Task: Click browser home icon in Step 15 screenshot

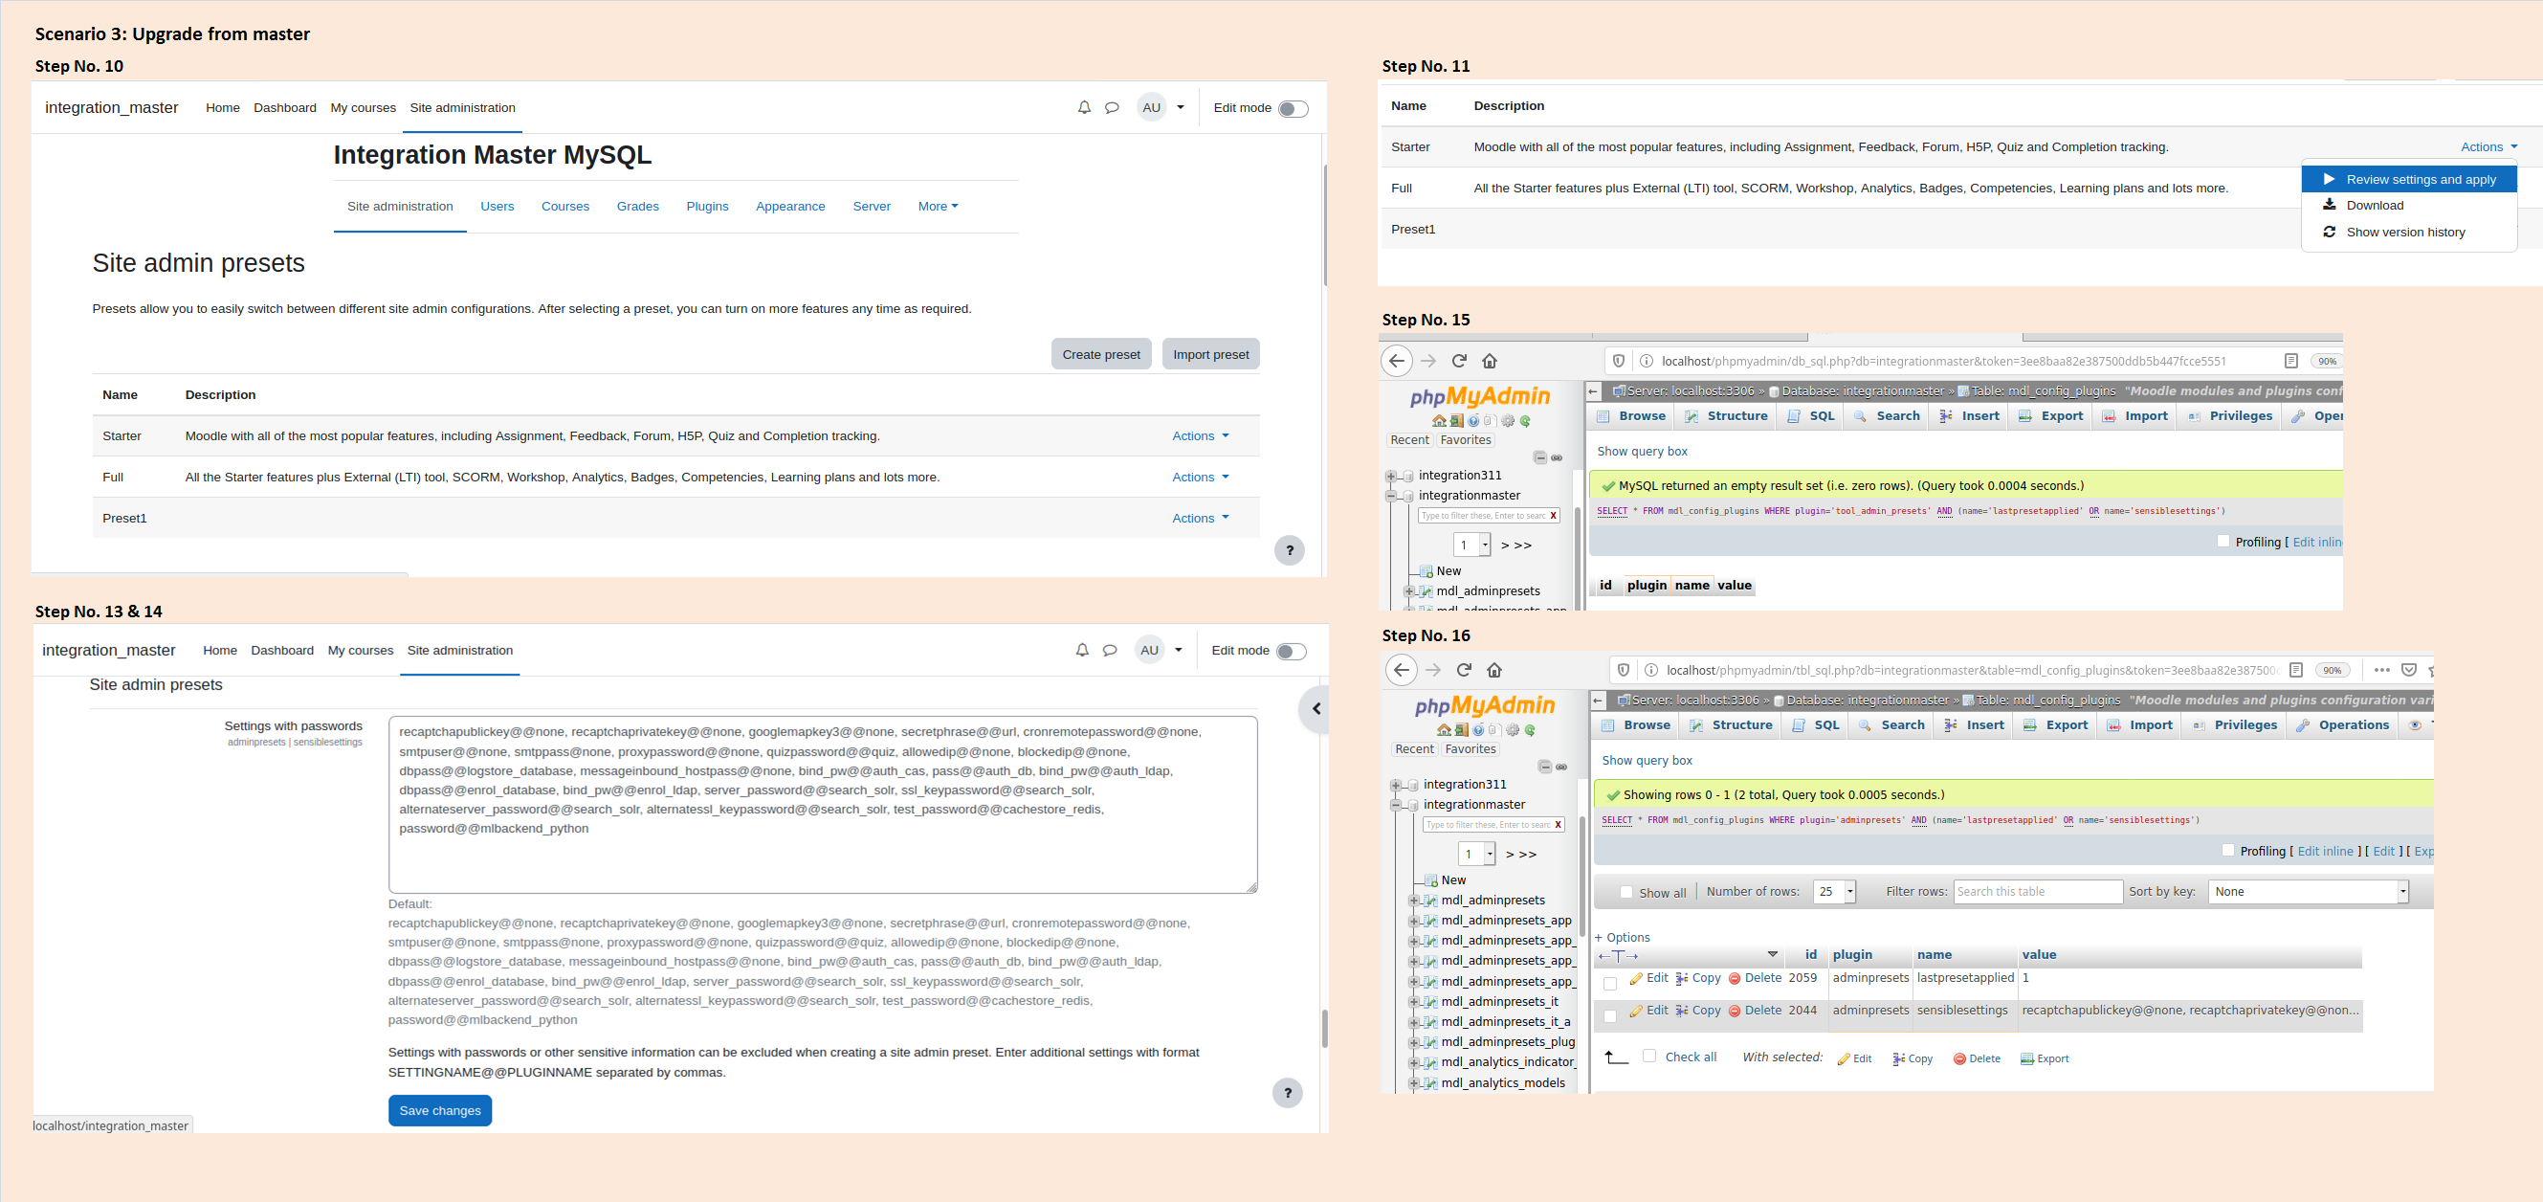Action: click(x=1490, y=361)
